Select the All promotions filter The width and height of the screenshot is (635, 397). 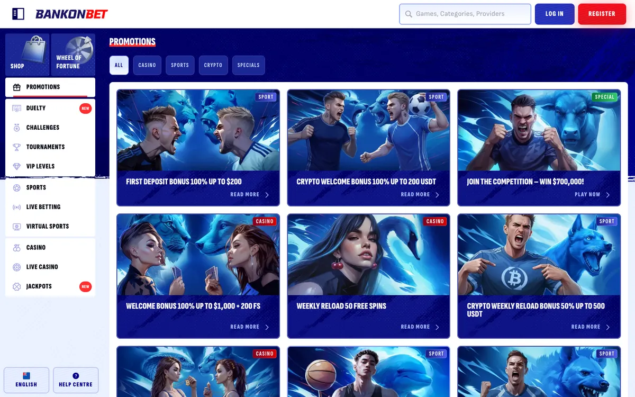(x=119, y=65)
